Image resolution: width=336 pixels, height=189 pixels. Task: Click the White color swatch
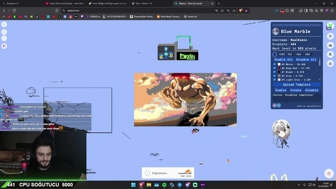(279, 64)
